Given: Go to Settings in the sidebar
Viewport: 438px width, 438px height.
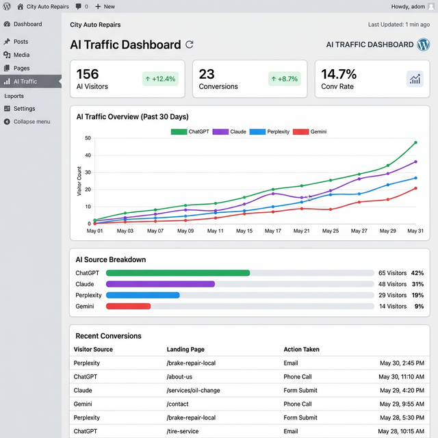Looking at the screenshot, I should (x=24, y=109).
